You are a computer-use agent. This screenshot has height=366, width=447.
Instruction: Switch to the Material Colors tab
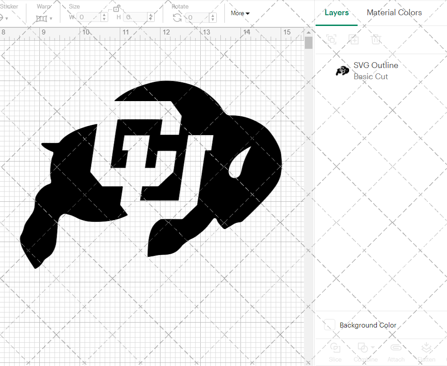[x=394, y=13]
